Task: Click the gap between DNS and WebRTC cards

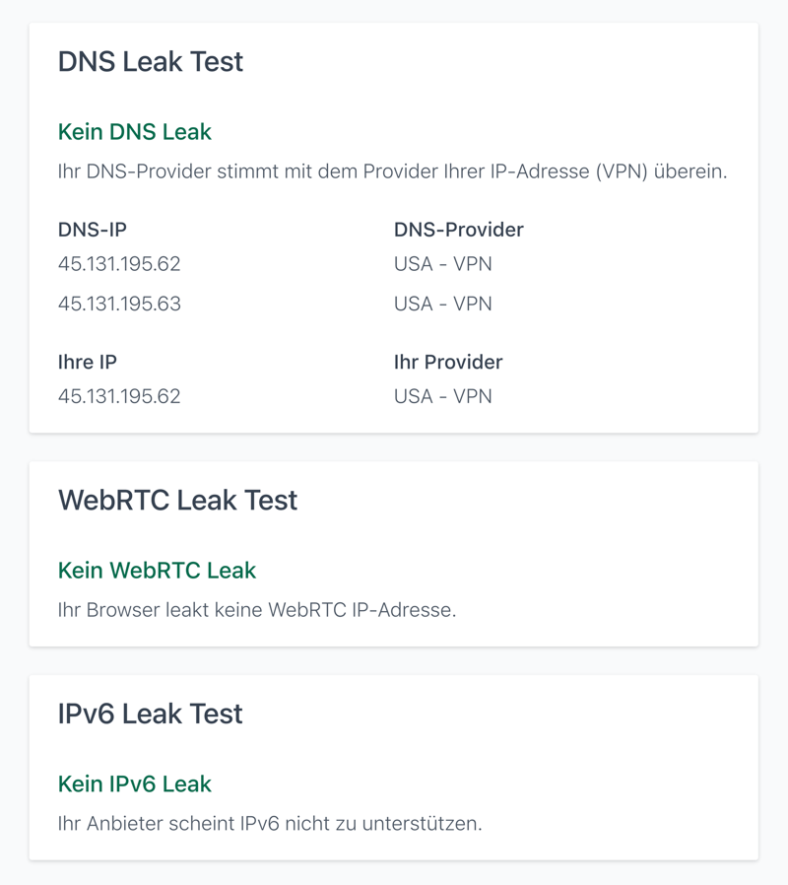Action: [394, 446]
